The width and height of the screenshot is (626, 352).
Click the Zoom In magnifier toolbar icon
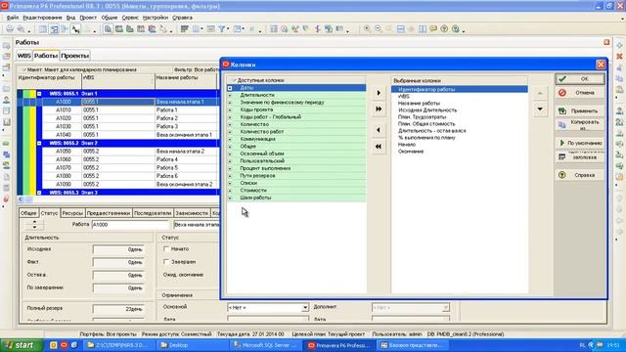click(367, 29)
